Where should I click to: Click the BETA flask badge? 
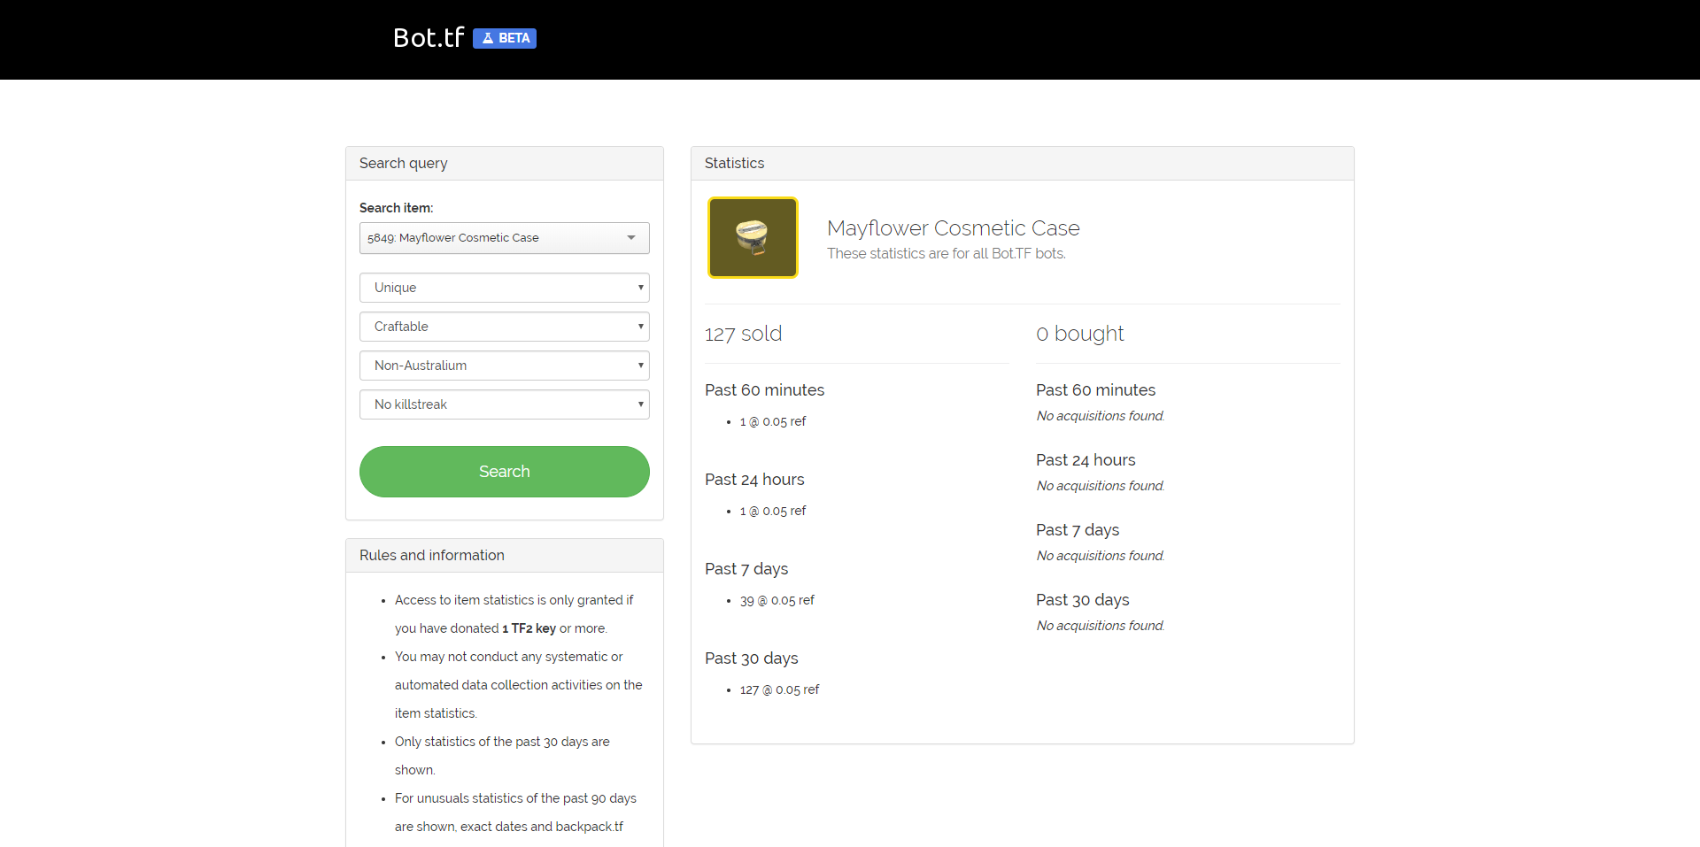tap(505, 38)
